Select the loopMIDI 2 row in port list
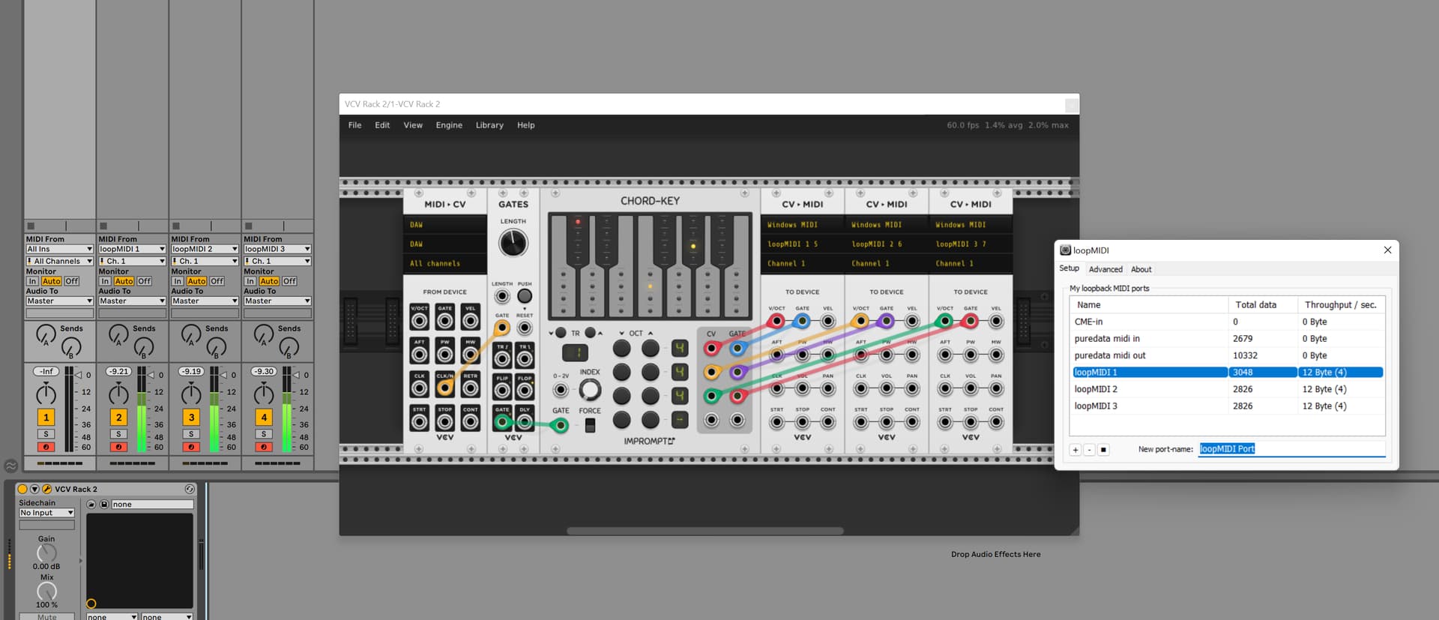This screenshot has height=620, width=1439. coord(1227,389)
